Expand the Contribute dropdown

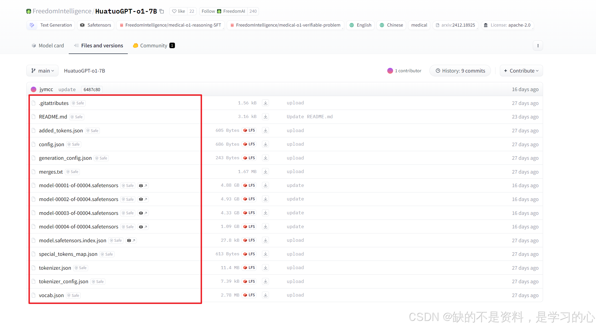pyautogui.click(x=521, y=71)
